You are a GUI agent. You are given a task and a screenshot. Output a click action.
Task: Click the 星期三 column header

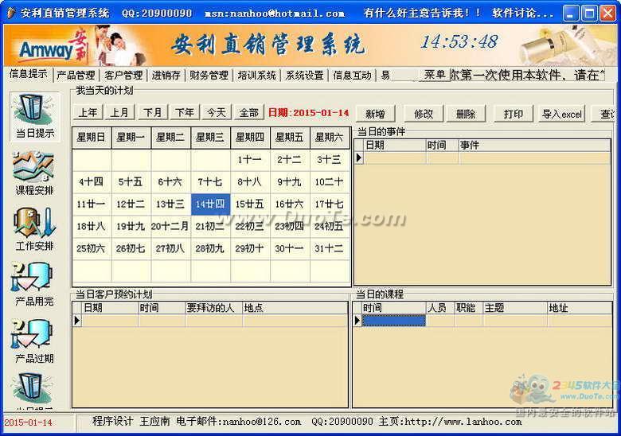click(x=210, y=138)
